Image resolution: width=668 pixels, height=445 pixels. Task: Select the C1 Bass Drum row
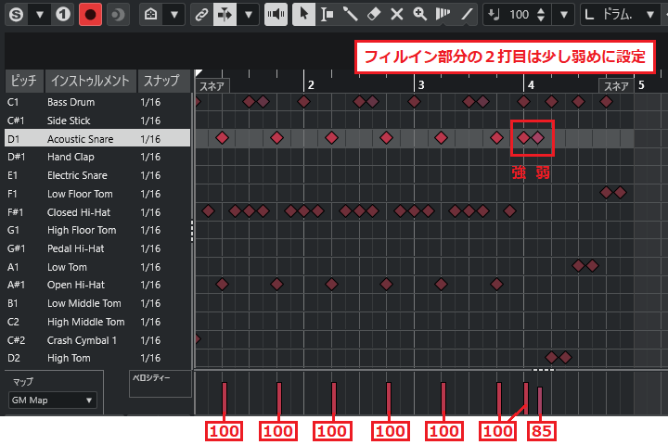pos(97,102)
